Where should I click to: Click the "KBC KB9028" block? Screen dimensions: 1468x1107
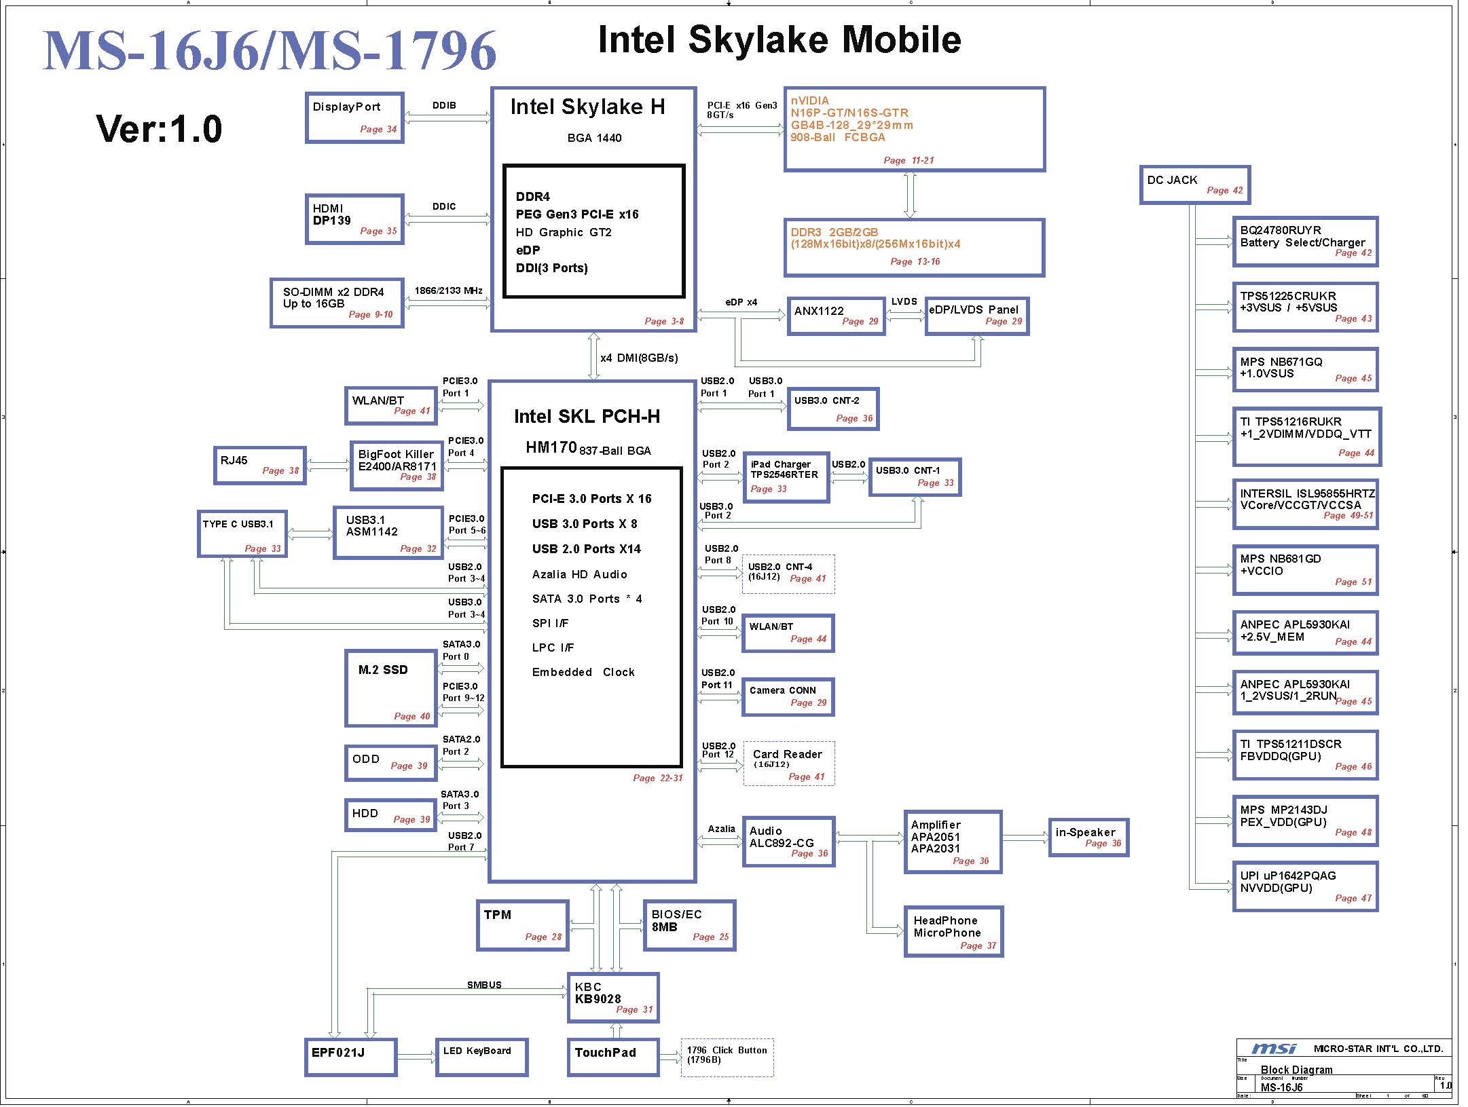613,998
